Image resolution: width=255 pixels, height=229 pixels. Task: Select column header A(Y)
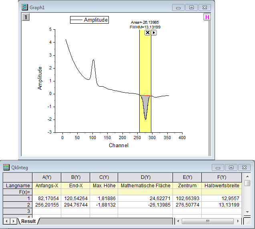(47, 177)
